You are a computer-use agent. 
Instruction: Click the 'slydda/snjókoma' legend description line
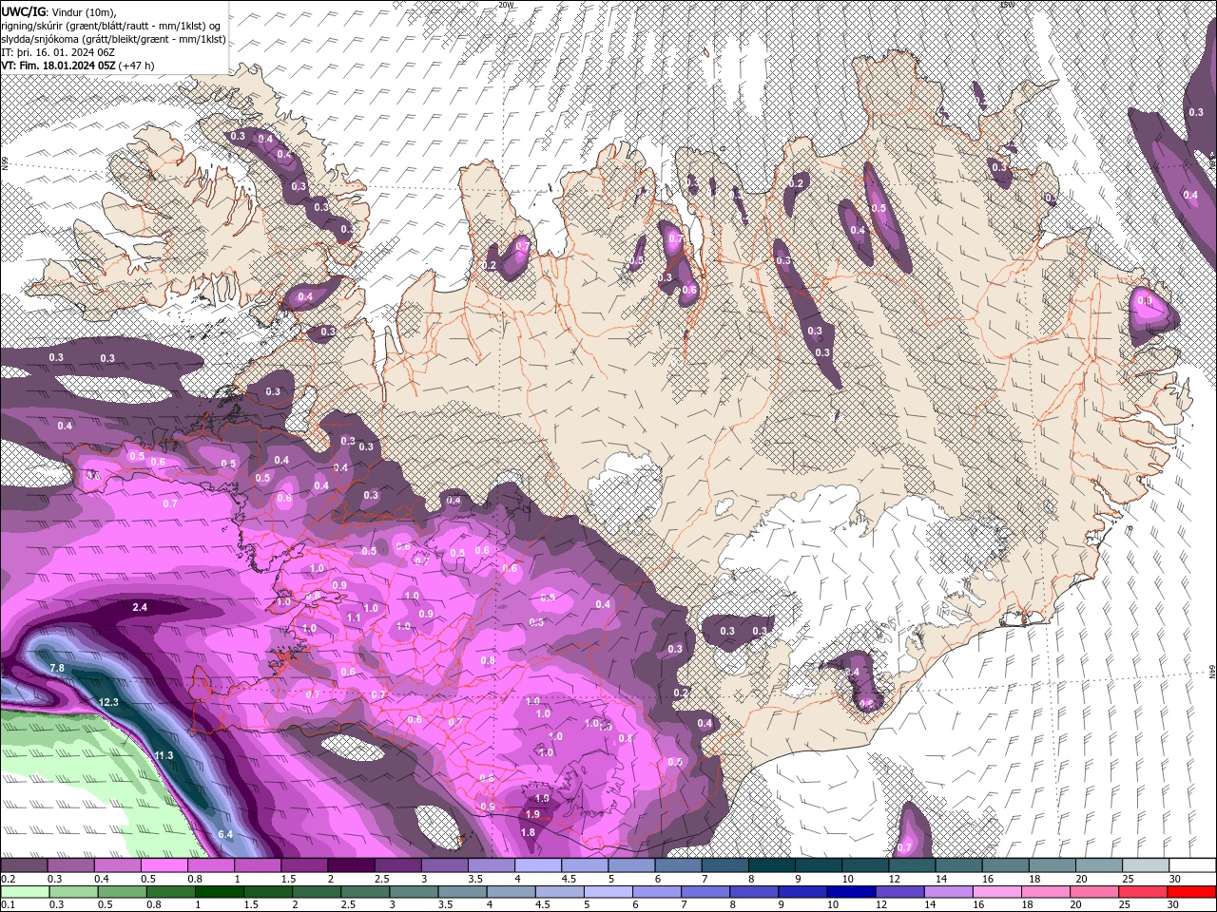[113, 39]
